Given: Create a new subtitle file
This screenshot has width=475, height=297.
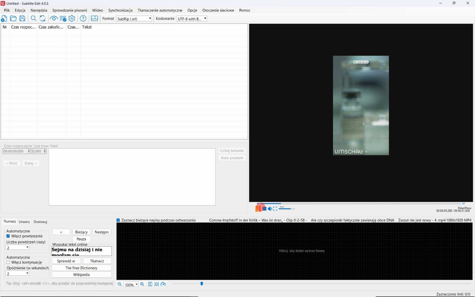Looking at the screenshot, I should pyautogui.click(x=4, y=18).
